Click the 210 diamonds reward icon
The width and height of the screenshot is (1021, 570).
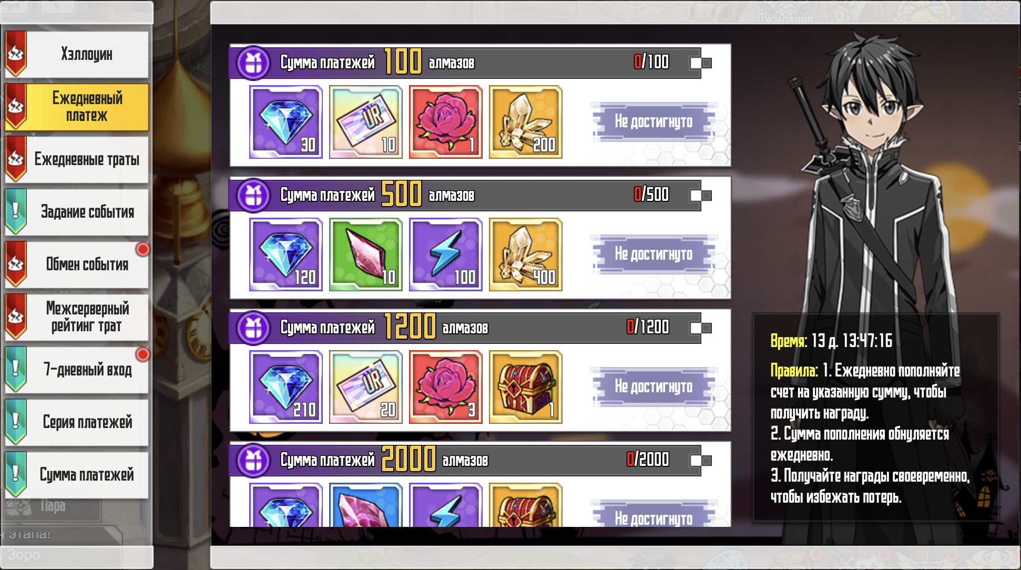point(285,387)
